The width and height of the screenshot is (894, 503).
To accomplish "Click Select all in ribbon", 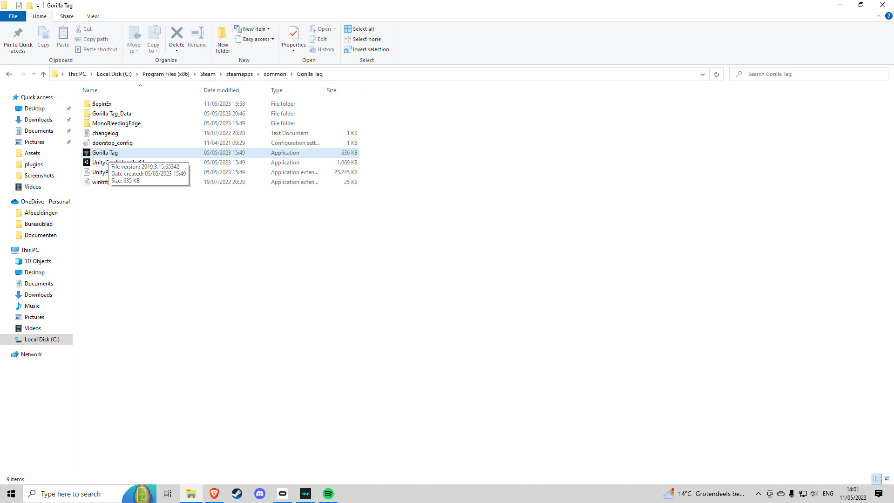I will tap(359, 29).
